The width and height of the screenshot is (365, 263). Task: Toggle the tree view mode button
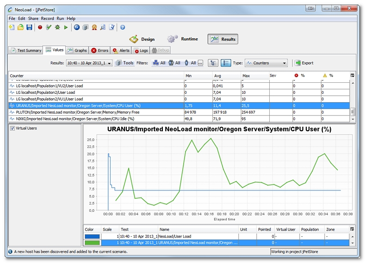pyautogui.click(x=213, y=63)
